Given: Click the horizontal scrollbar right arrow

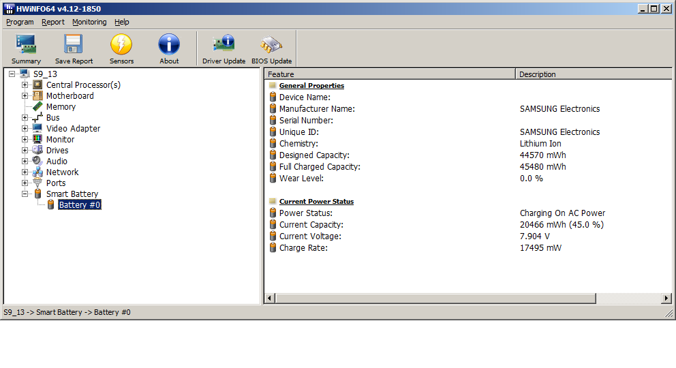Looking at the screenshot, I should tap(666, 298).
